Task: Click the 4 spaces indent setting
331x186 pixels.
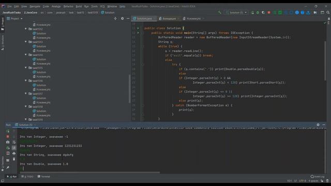Action: click(313, 181)
